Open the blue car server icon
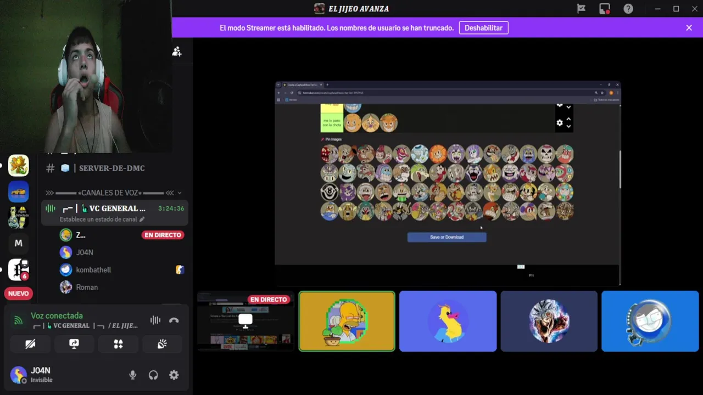The image size is (703, 395). point(18,191)
